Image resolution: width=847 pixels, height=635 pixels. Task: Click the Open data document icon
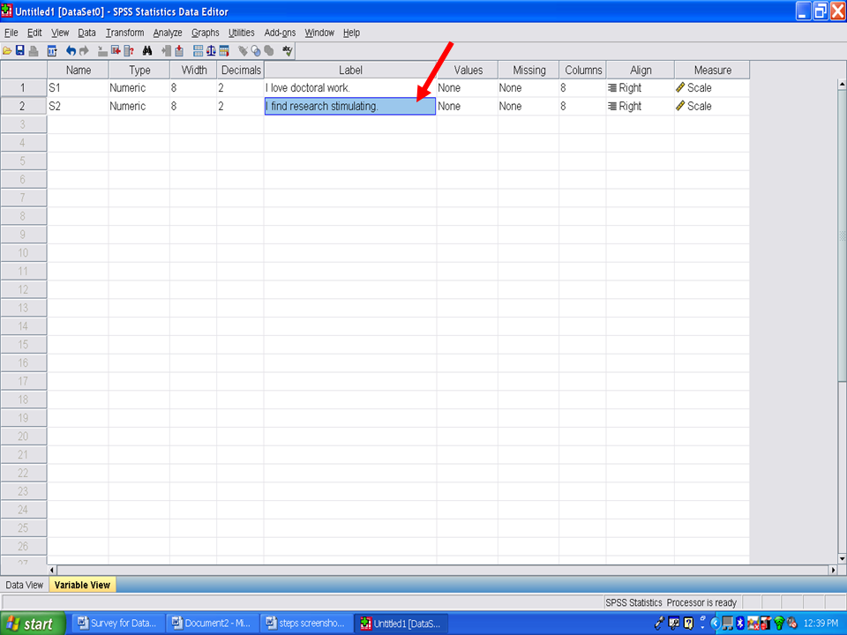click(7, 51)
